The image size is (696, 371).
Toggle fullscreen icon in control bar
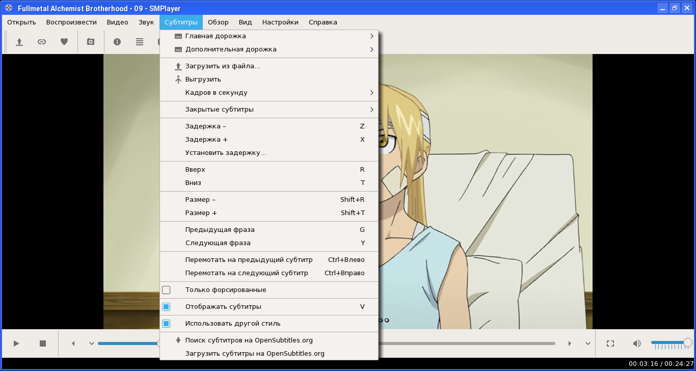610,343
